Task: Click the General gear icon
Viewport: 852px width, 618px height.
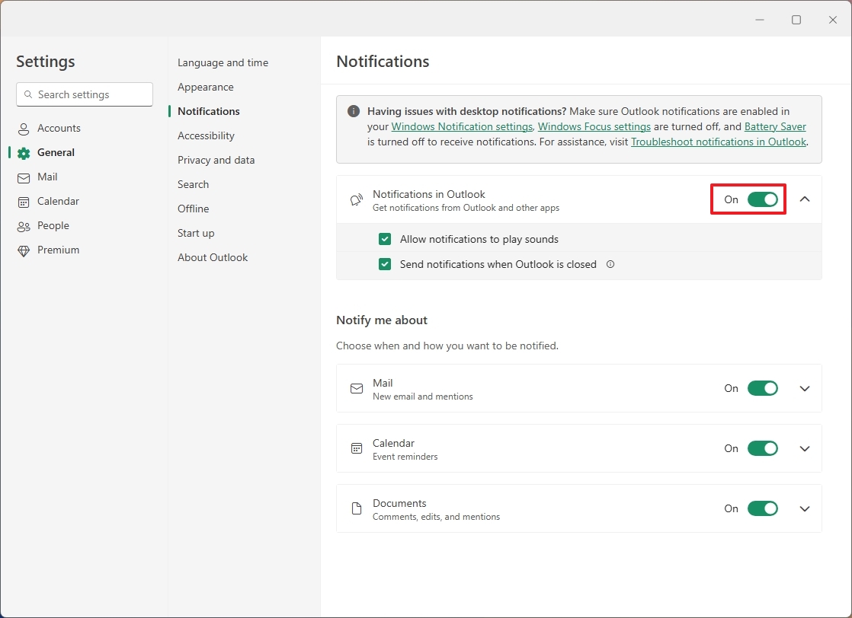Action: pos(24,153)
